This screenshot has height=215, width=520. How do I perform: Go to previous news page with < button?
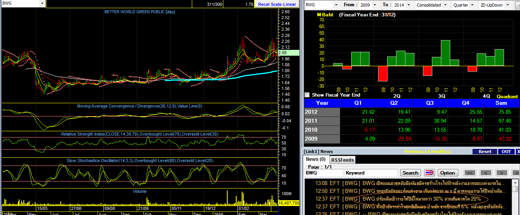tap(485, 173)
